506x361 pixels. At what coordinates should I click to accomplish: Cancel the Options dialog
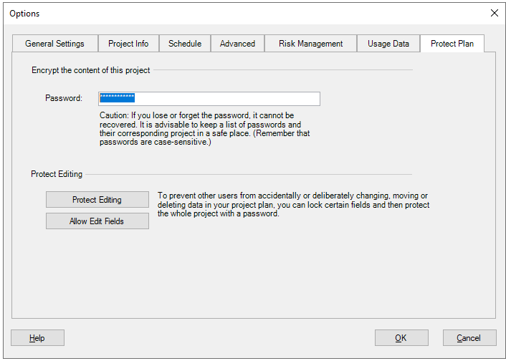[x=469, y=338]
